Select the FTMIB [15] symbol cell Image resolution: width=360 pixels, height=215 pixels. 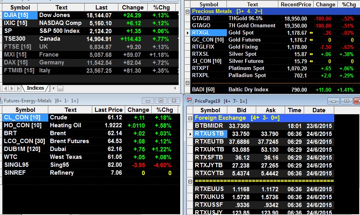(20, 71)
